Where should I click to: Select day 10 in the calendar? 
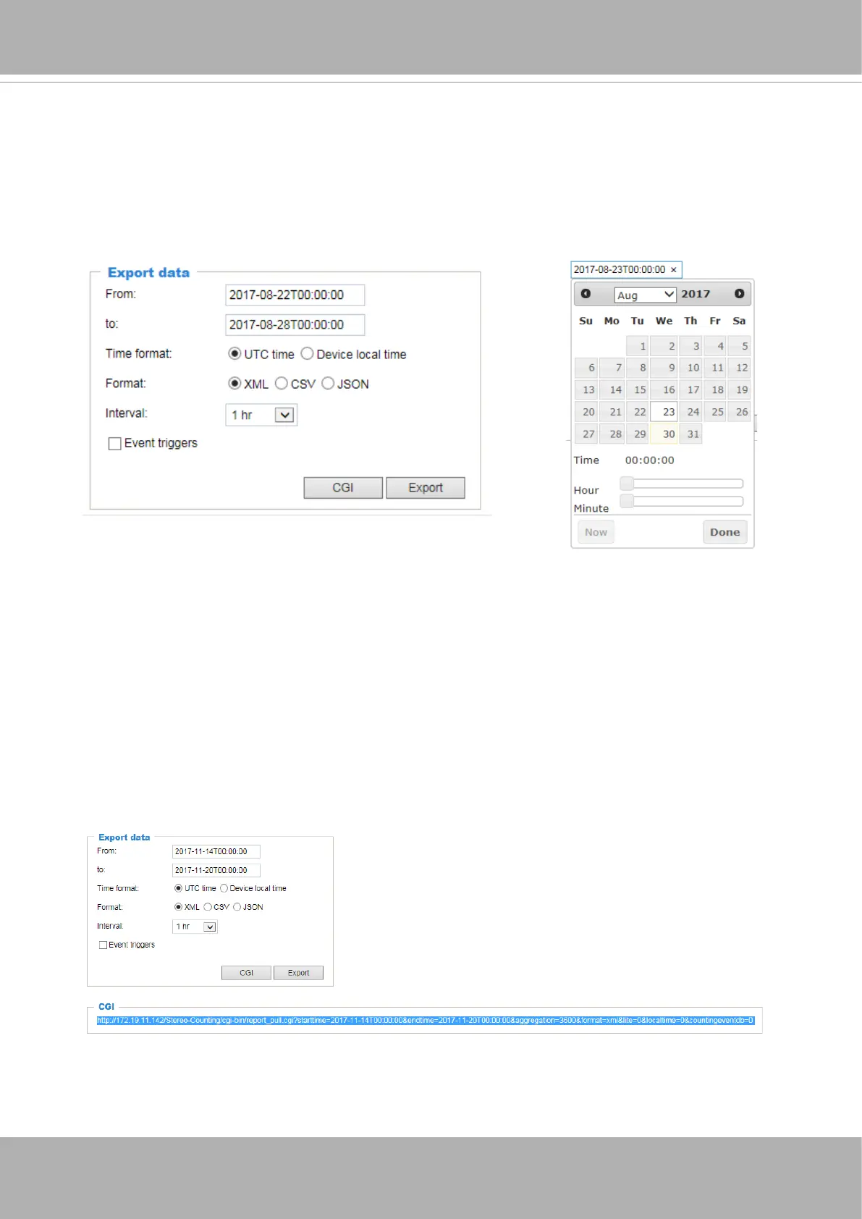(x=690, y=368)
